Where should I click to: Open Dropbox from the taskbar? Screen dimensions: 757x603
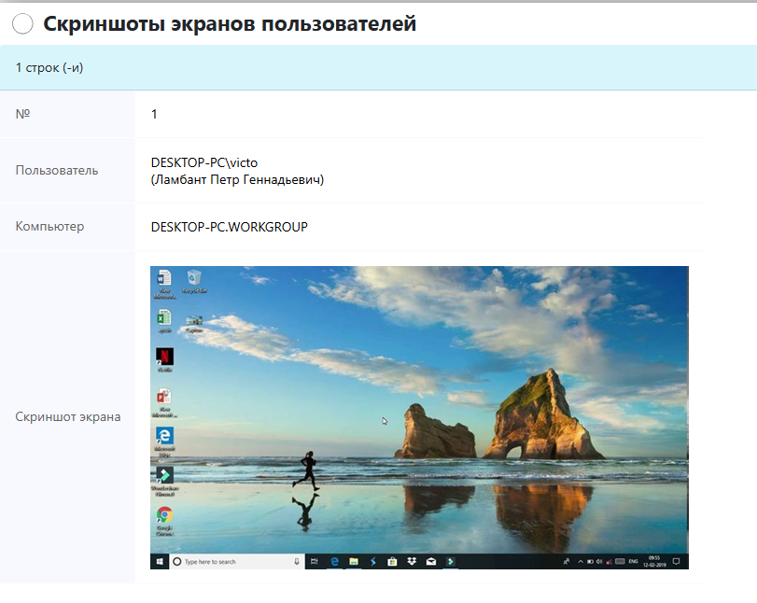coord(411,562)
